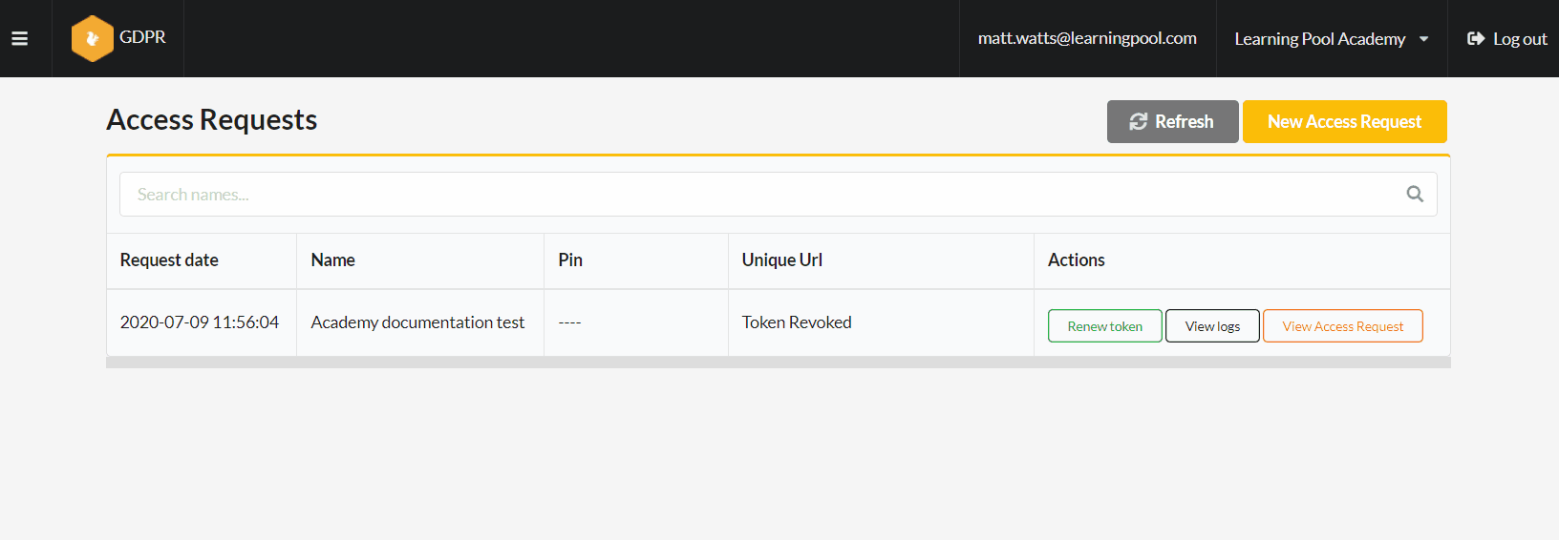Click the Unique Url column header
1559x540 pixels.
(x=781, y=260)
